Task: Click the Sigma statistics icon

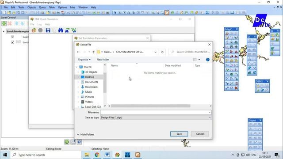Action: (207, 13)
